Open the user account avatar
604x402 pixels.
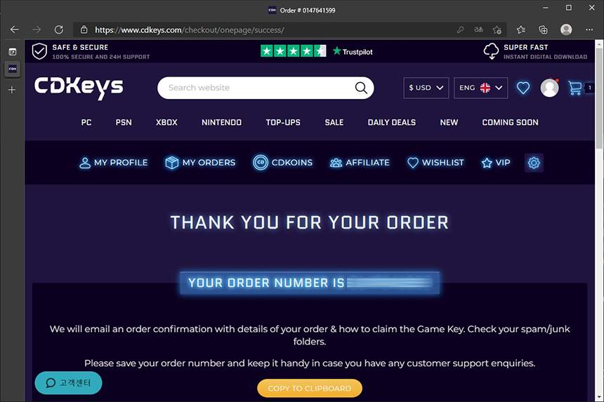click(x=549, y=88)
